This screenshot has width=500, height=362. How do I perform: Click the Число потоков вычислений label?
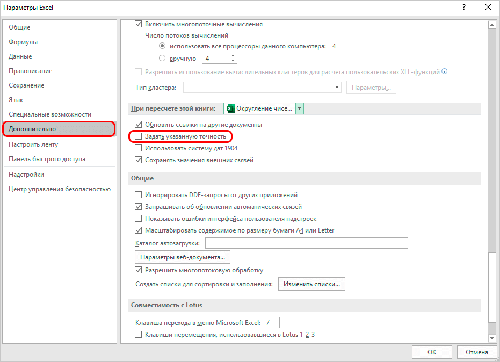[186, 35]
